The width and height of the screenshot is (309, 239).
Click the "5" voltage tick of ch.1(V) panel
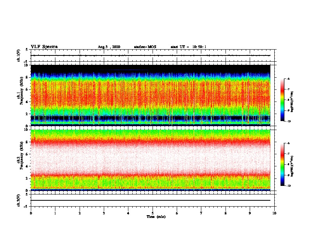pyautogui.click(x=27, y=50)
